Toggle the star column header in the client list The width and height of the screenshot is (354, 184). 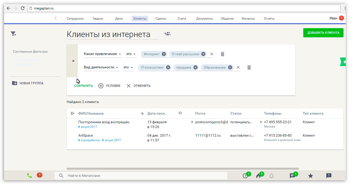(180, 113)
